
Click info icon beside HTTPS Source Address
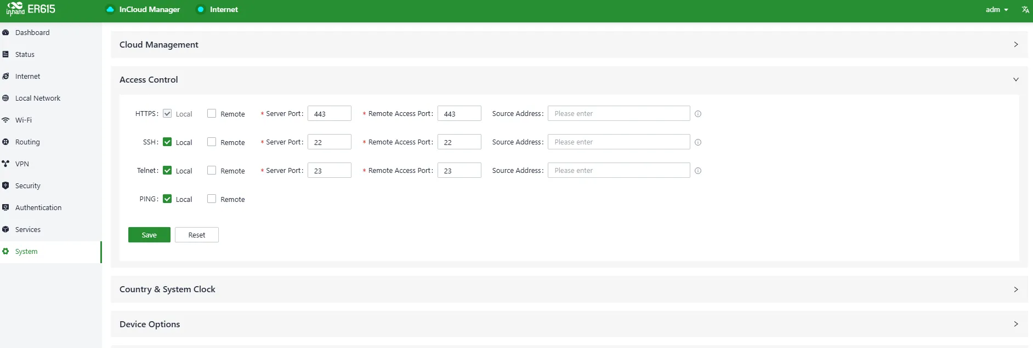pos(698,114)
